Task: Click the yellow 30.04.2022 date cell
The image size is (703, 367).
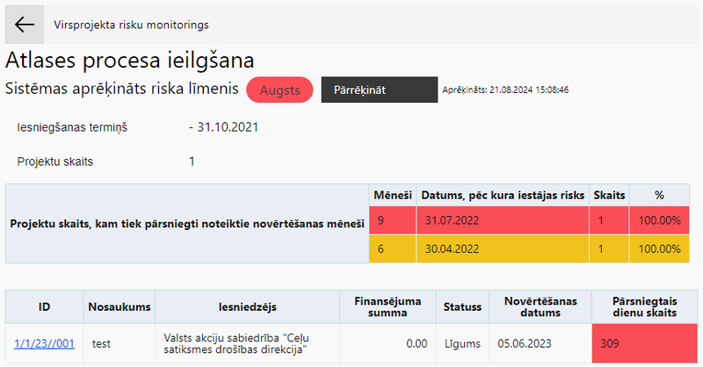Action: click(503, 248)
